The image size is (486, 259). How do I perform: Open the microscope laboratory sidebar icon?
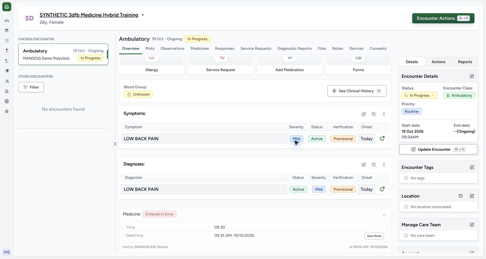[7, 61]
